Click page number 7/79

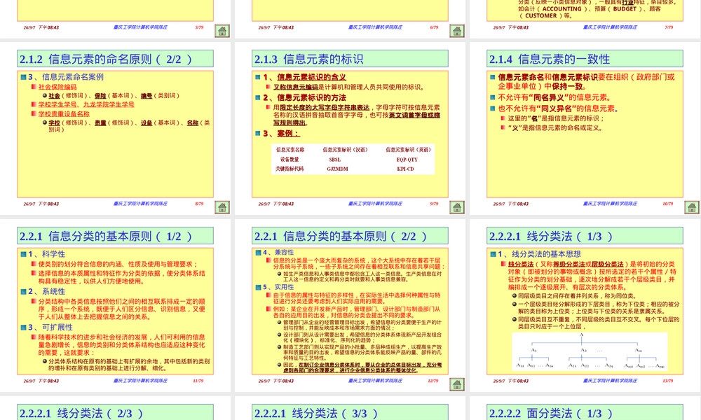[668, 27]
